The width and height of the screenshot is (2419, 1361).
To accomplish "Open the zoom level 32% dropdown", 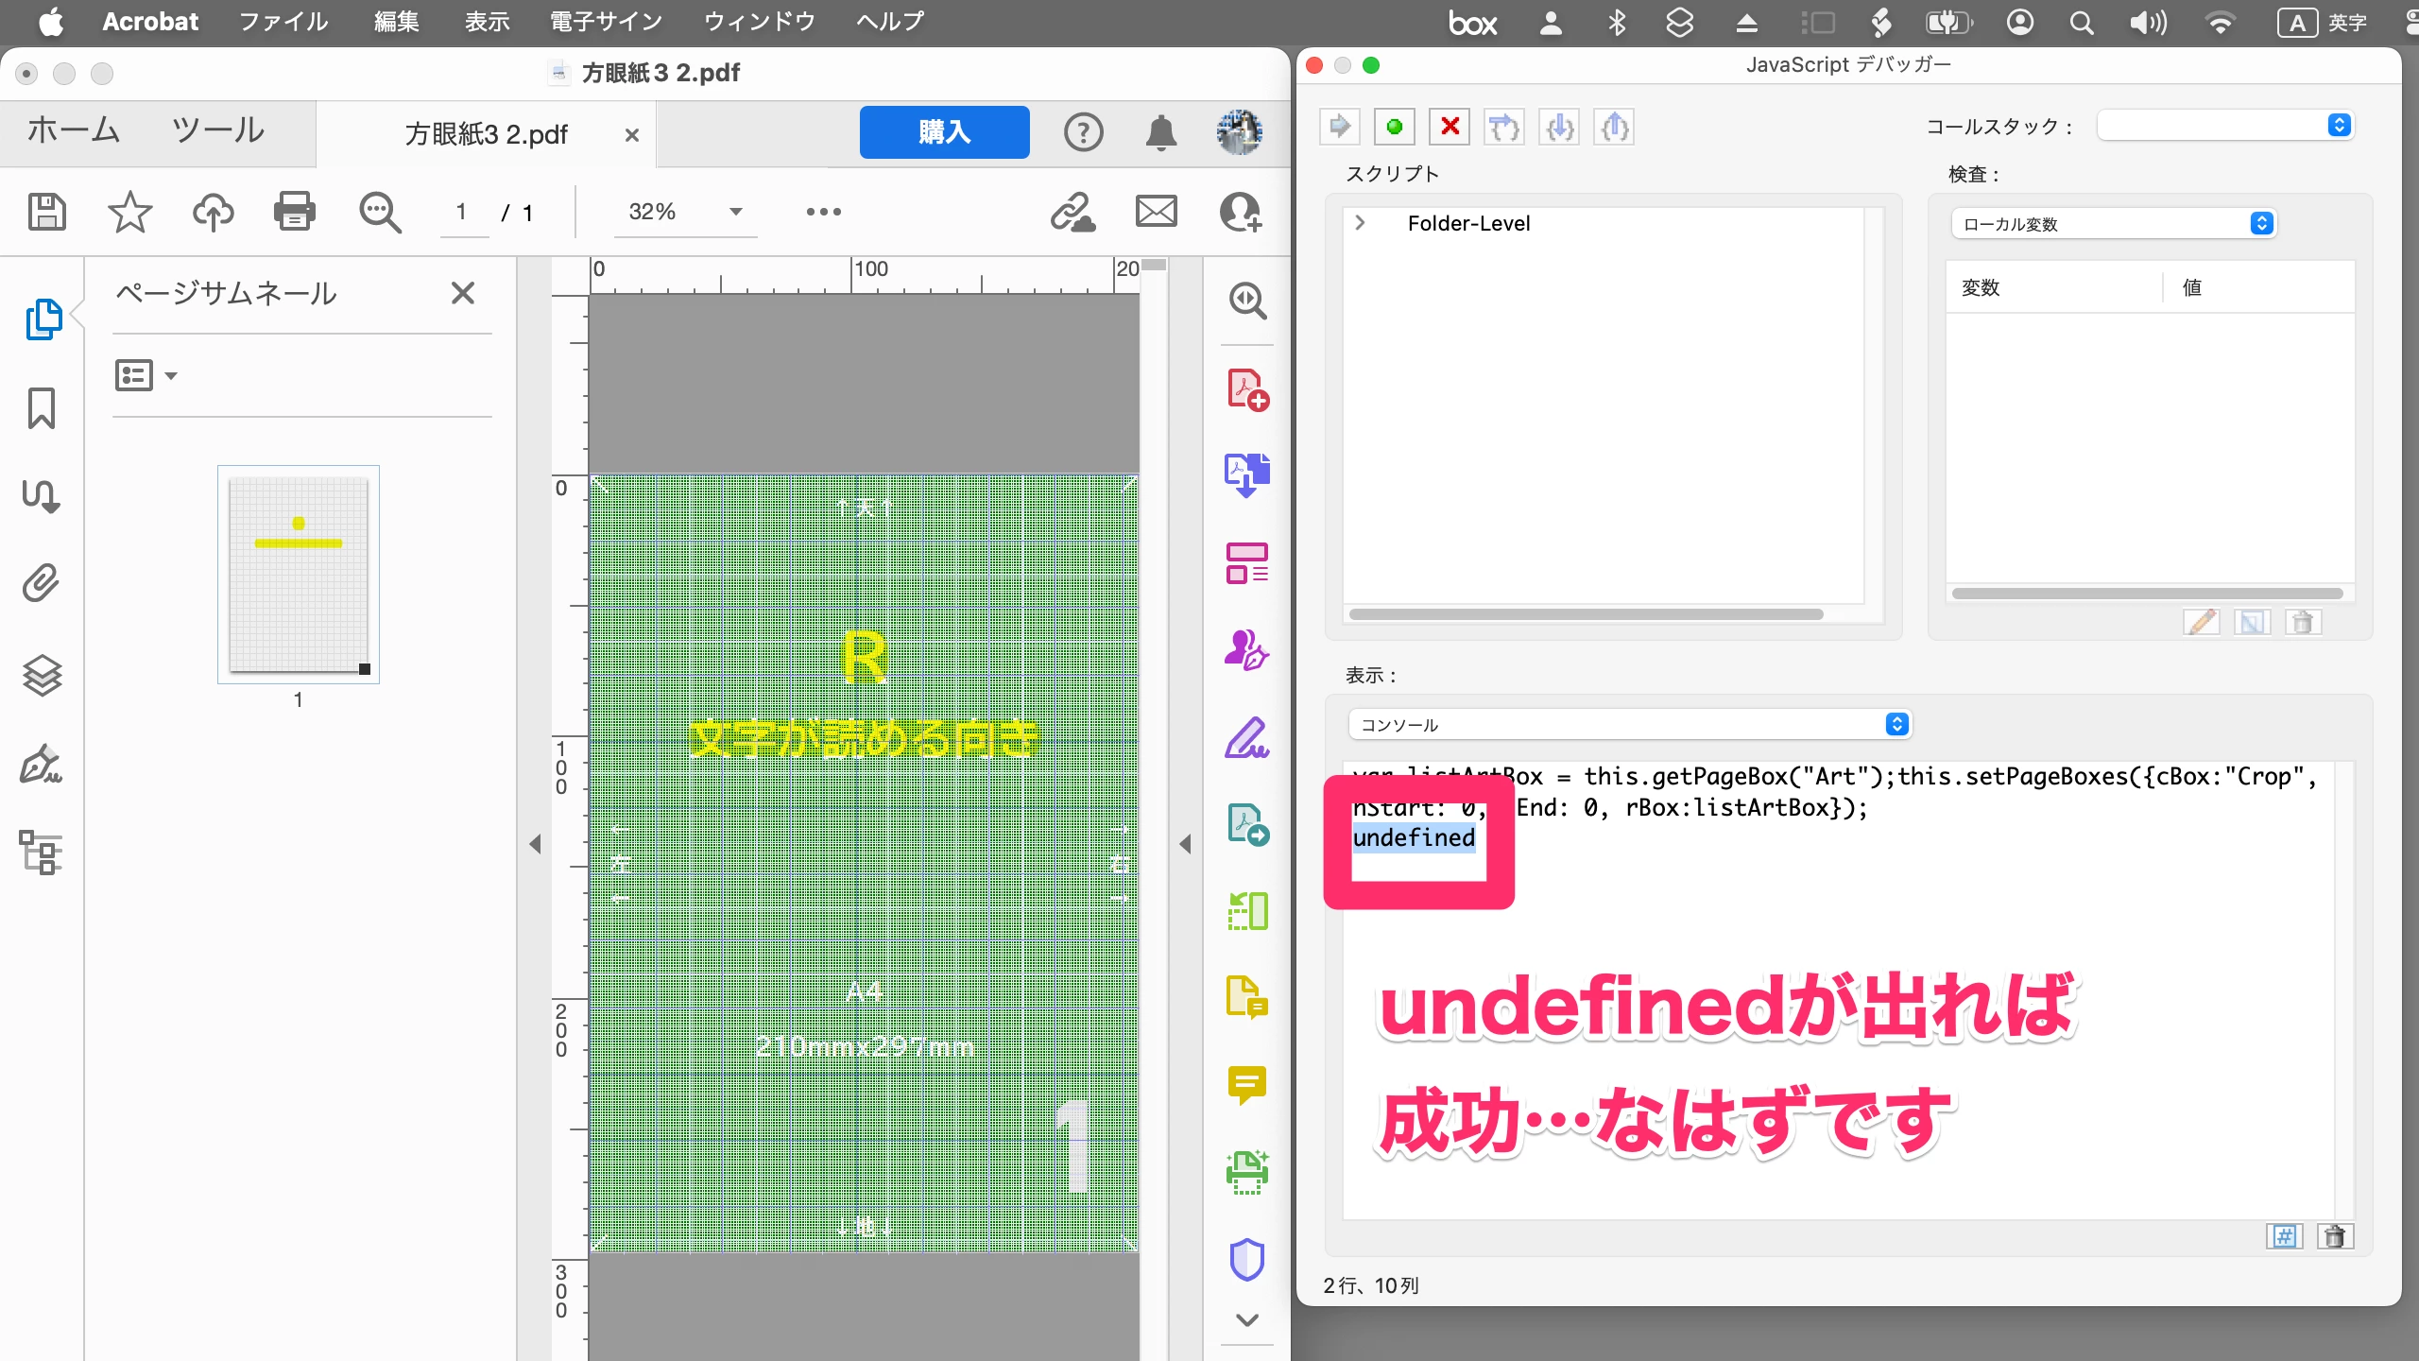I will tap(735, 212).
